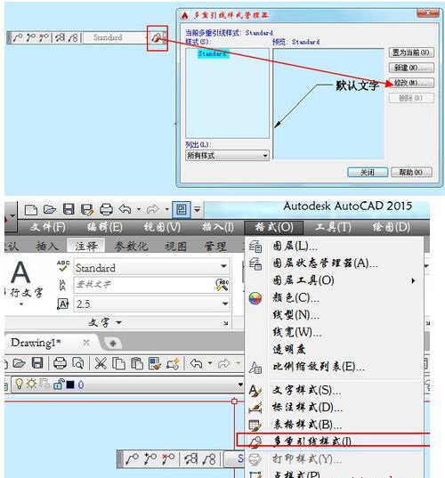Click the Find text magnifier icon

[x=222, y=285]
